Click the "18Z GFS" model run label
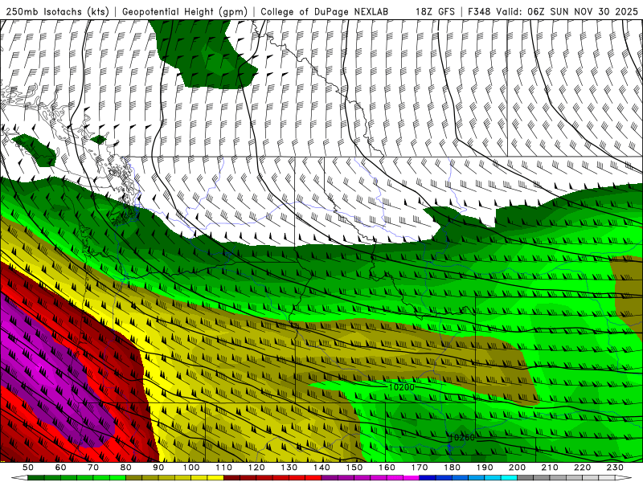643x482 pixels. pos(435,11)
